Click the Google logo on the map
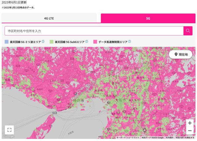Viewport: 197px width, 141px height. (9, 136)
